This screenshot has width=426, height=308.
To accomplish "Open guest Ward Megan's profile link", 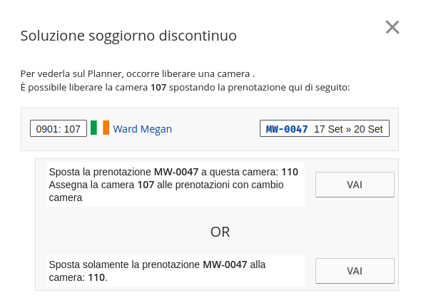I will 143,129.
